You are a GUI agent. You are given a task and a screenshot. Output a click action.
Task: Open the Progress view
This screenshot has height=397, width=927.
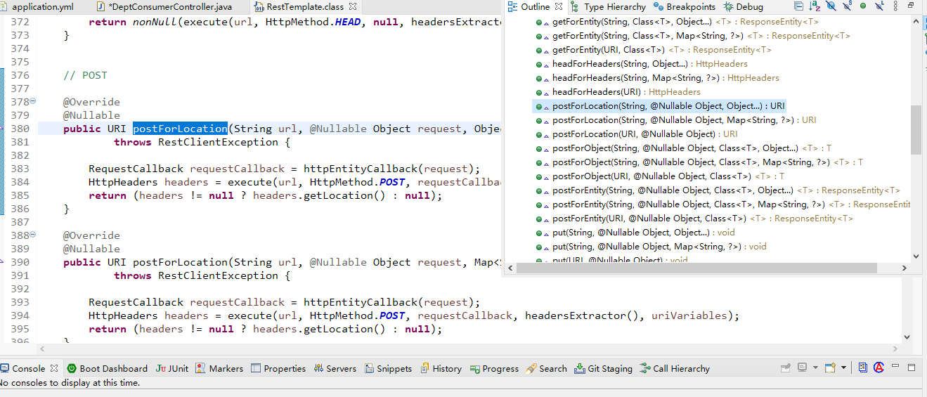(494, 368)
